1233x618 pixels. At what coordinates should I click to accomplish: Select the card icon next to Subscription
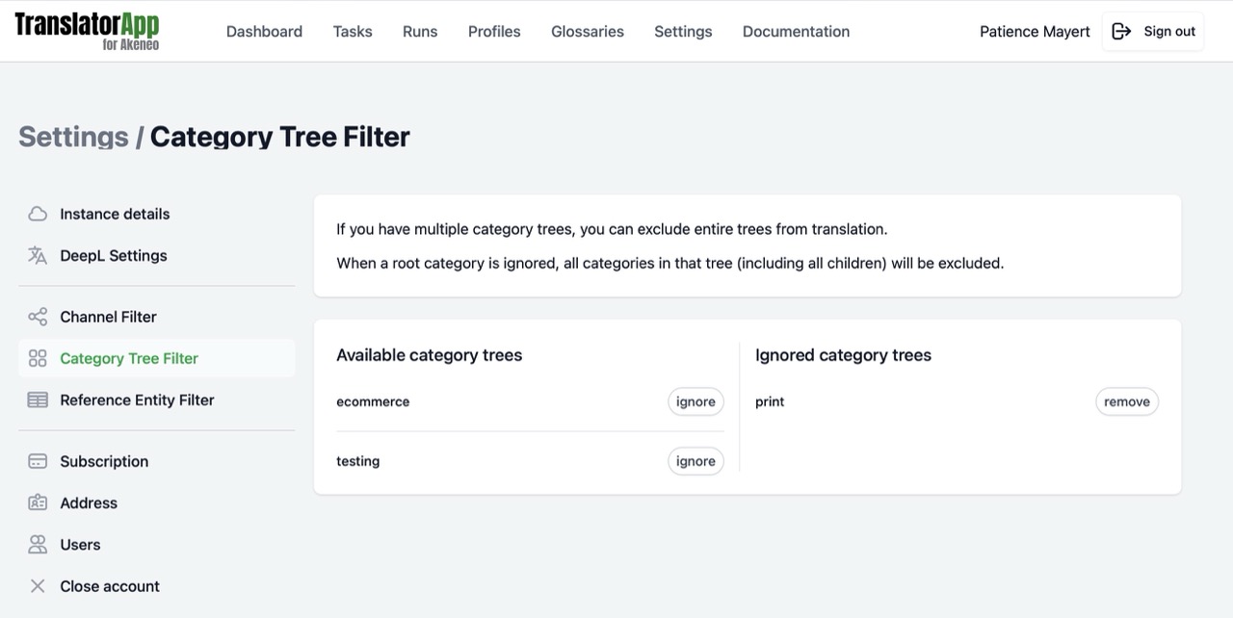pos(37,460)
